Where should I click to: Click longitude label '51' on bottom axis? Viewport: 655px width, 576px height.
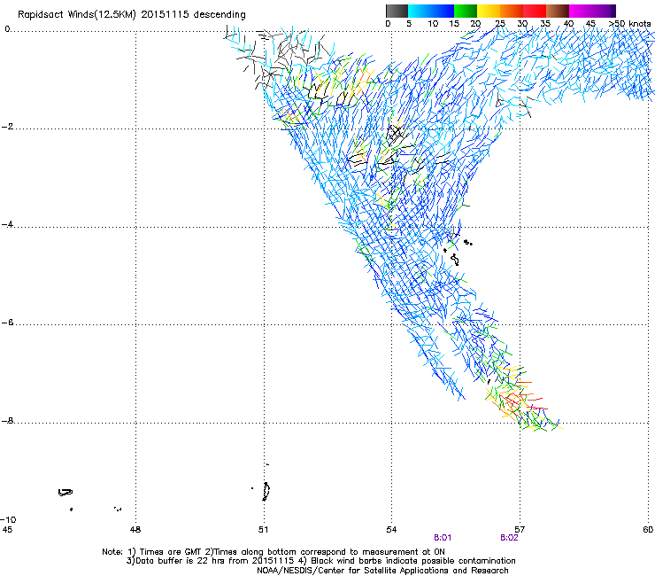click(263, 530)
